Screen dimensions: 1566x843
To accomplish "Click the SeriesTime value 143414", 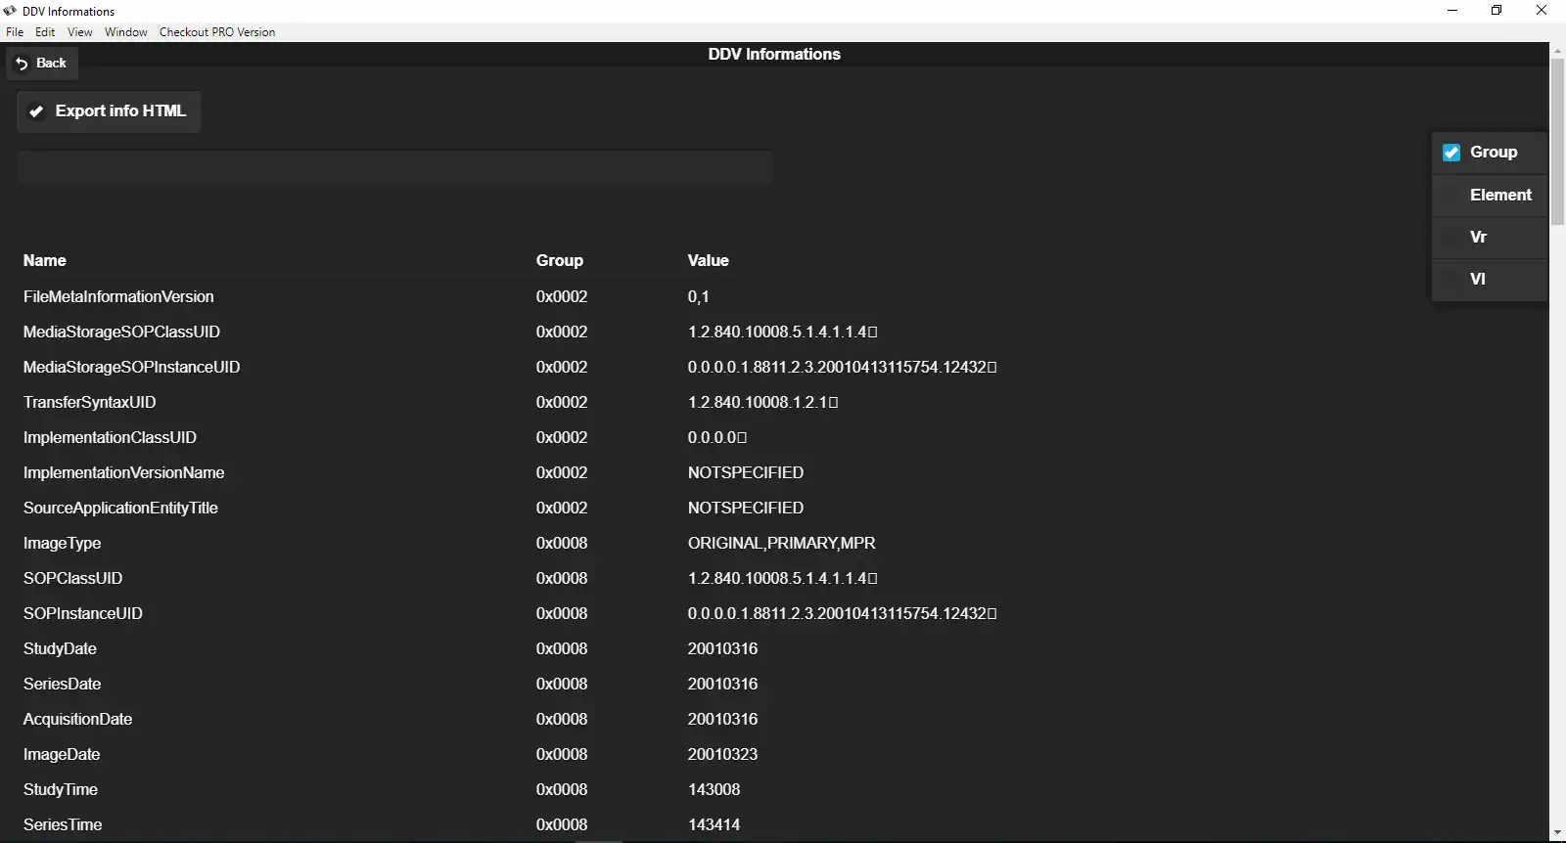I will coord(714,824).
